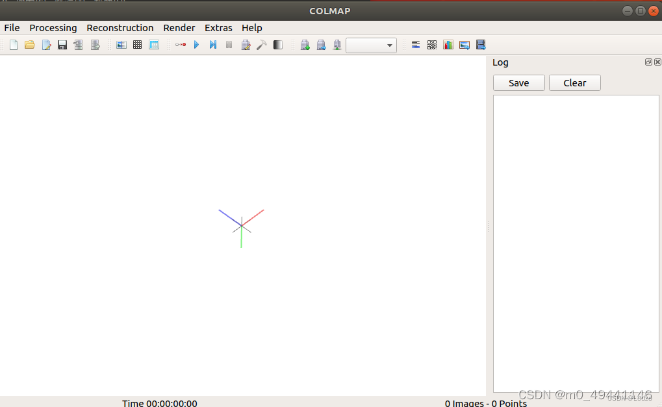Open the Extras menu

point(218,28)
